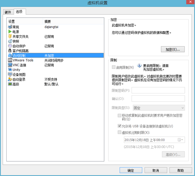
Task: Click the VNC 连接 icon
Action: pos(10,65)
